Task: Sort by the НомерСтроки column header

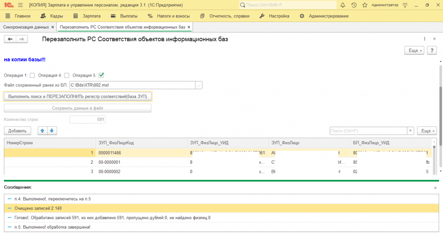Action: (50, 143)
